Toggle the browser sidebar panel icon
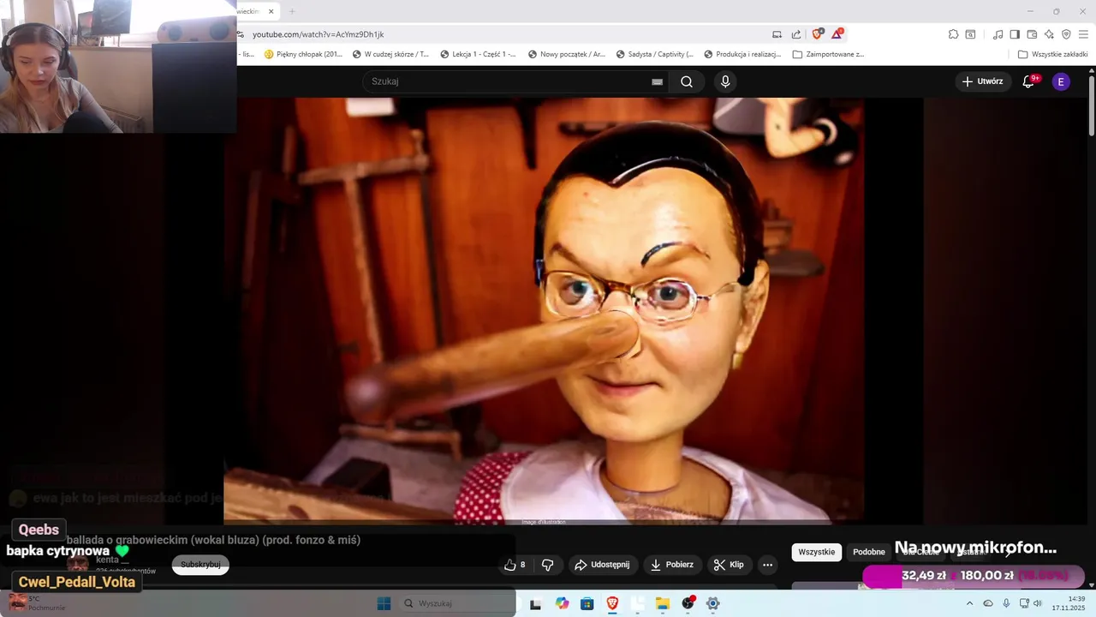Image resolution: width=1096 pixels, height=617 pixels. point(1015,34)
